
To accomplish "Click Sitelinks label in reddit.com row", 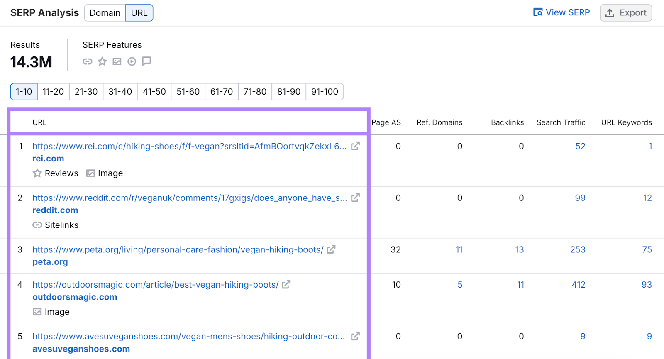I will tap(61, 225).
